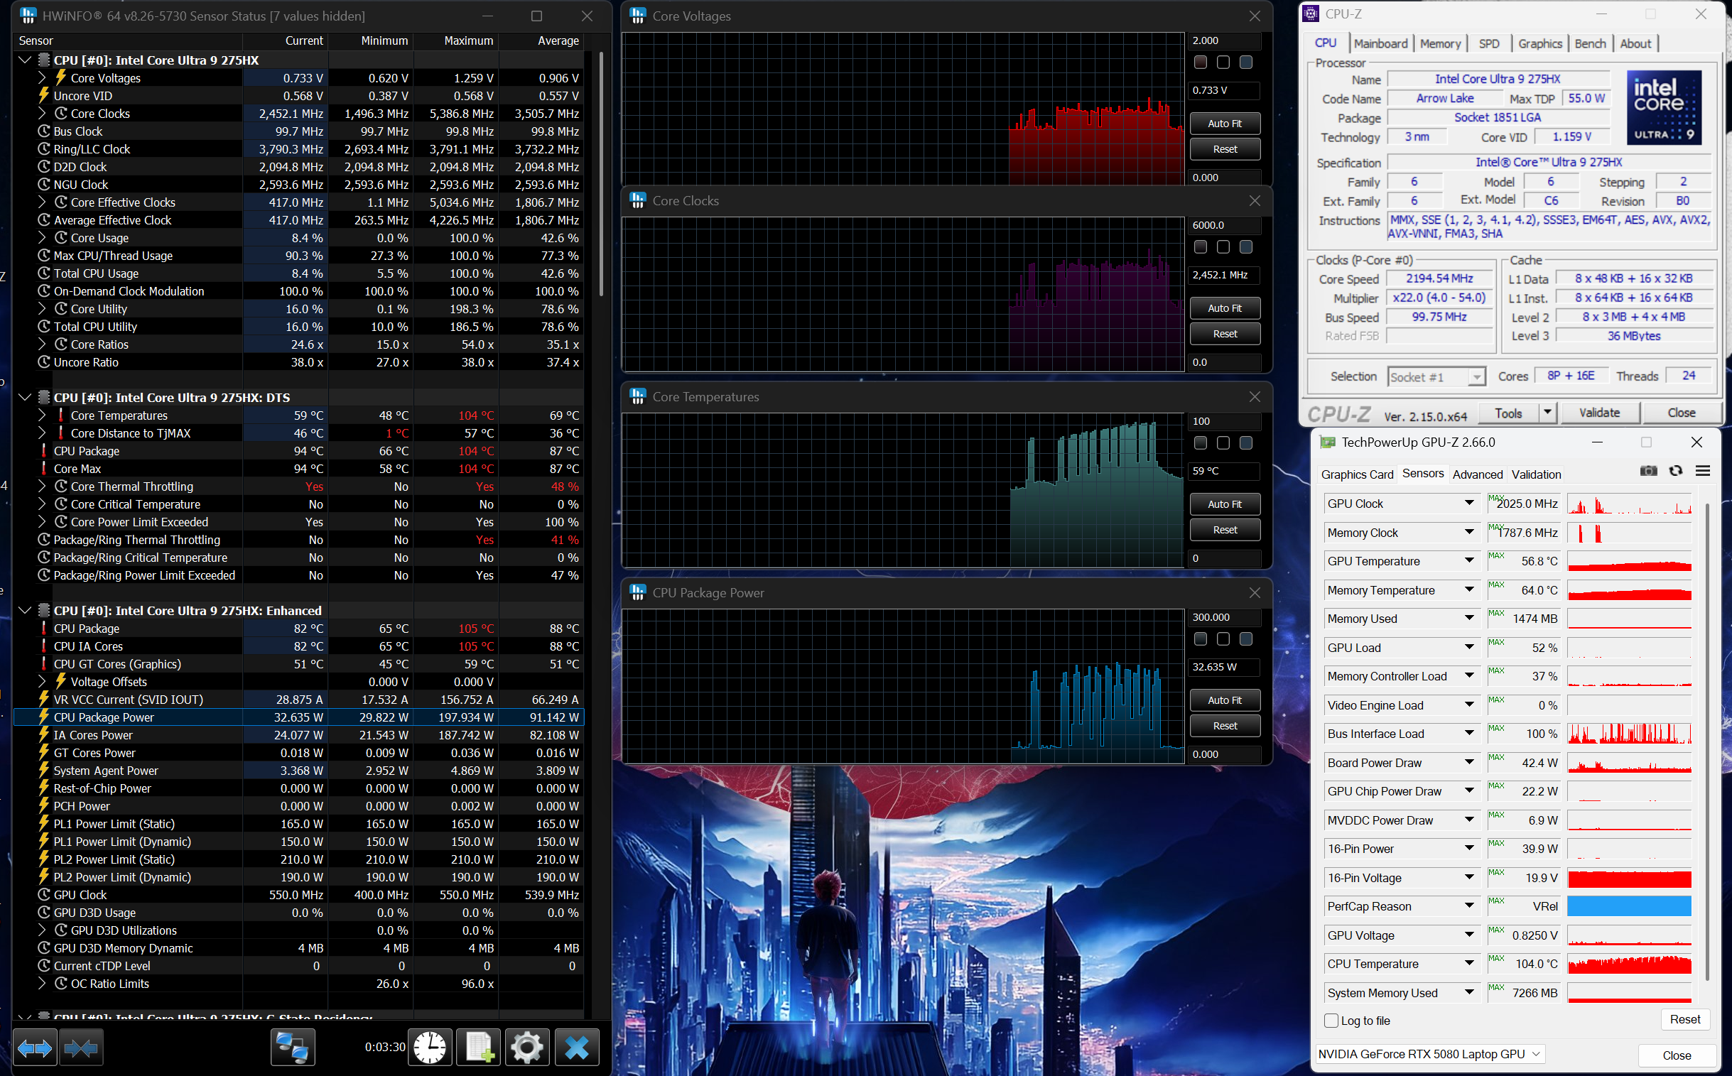The image size is (1732, 1076).
Task: Click the blue X close sensors icon
Action: click(x=576, y=1048)
